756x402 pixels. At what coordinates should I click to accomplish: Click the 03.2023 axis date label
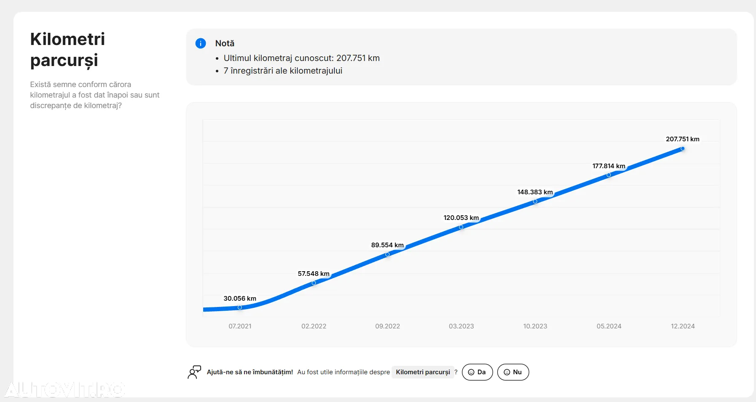coord(461,326)
